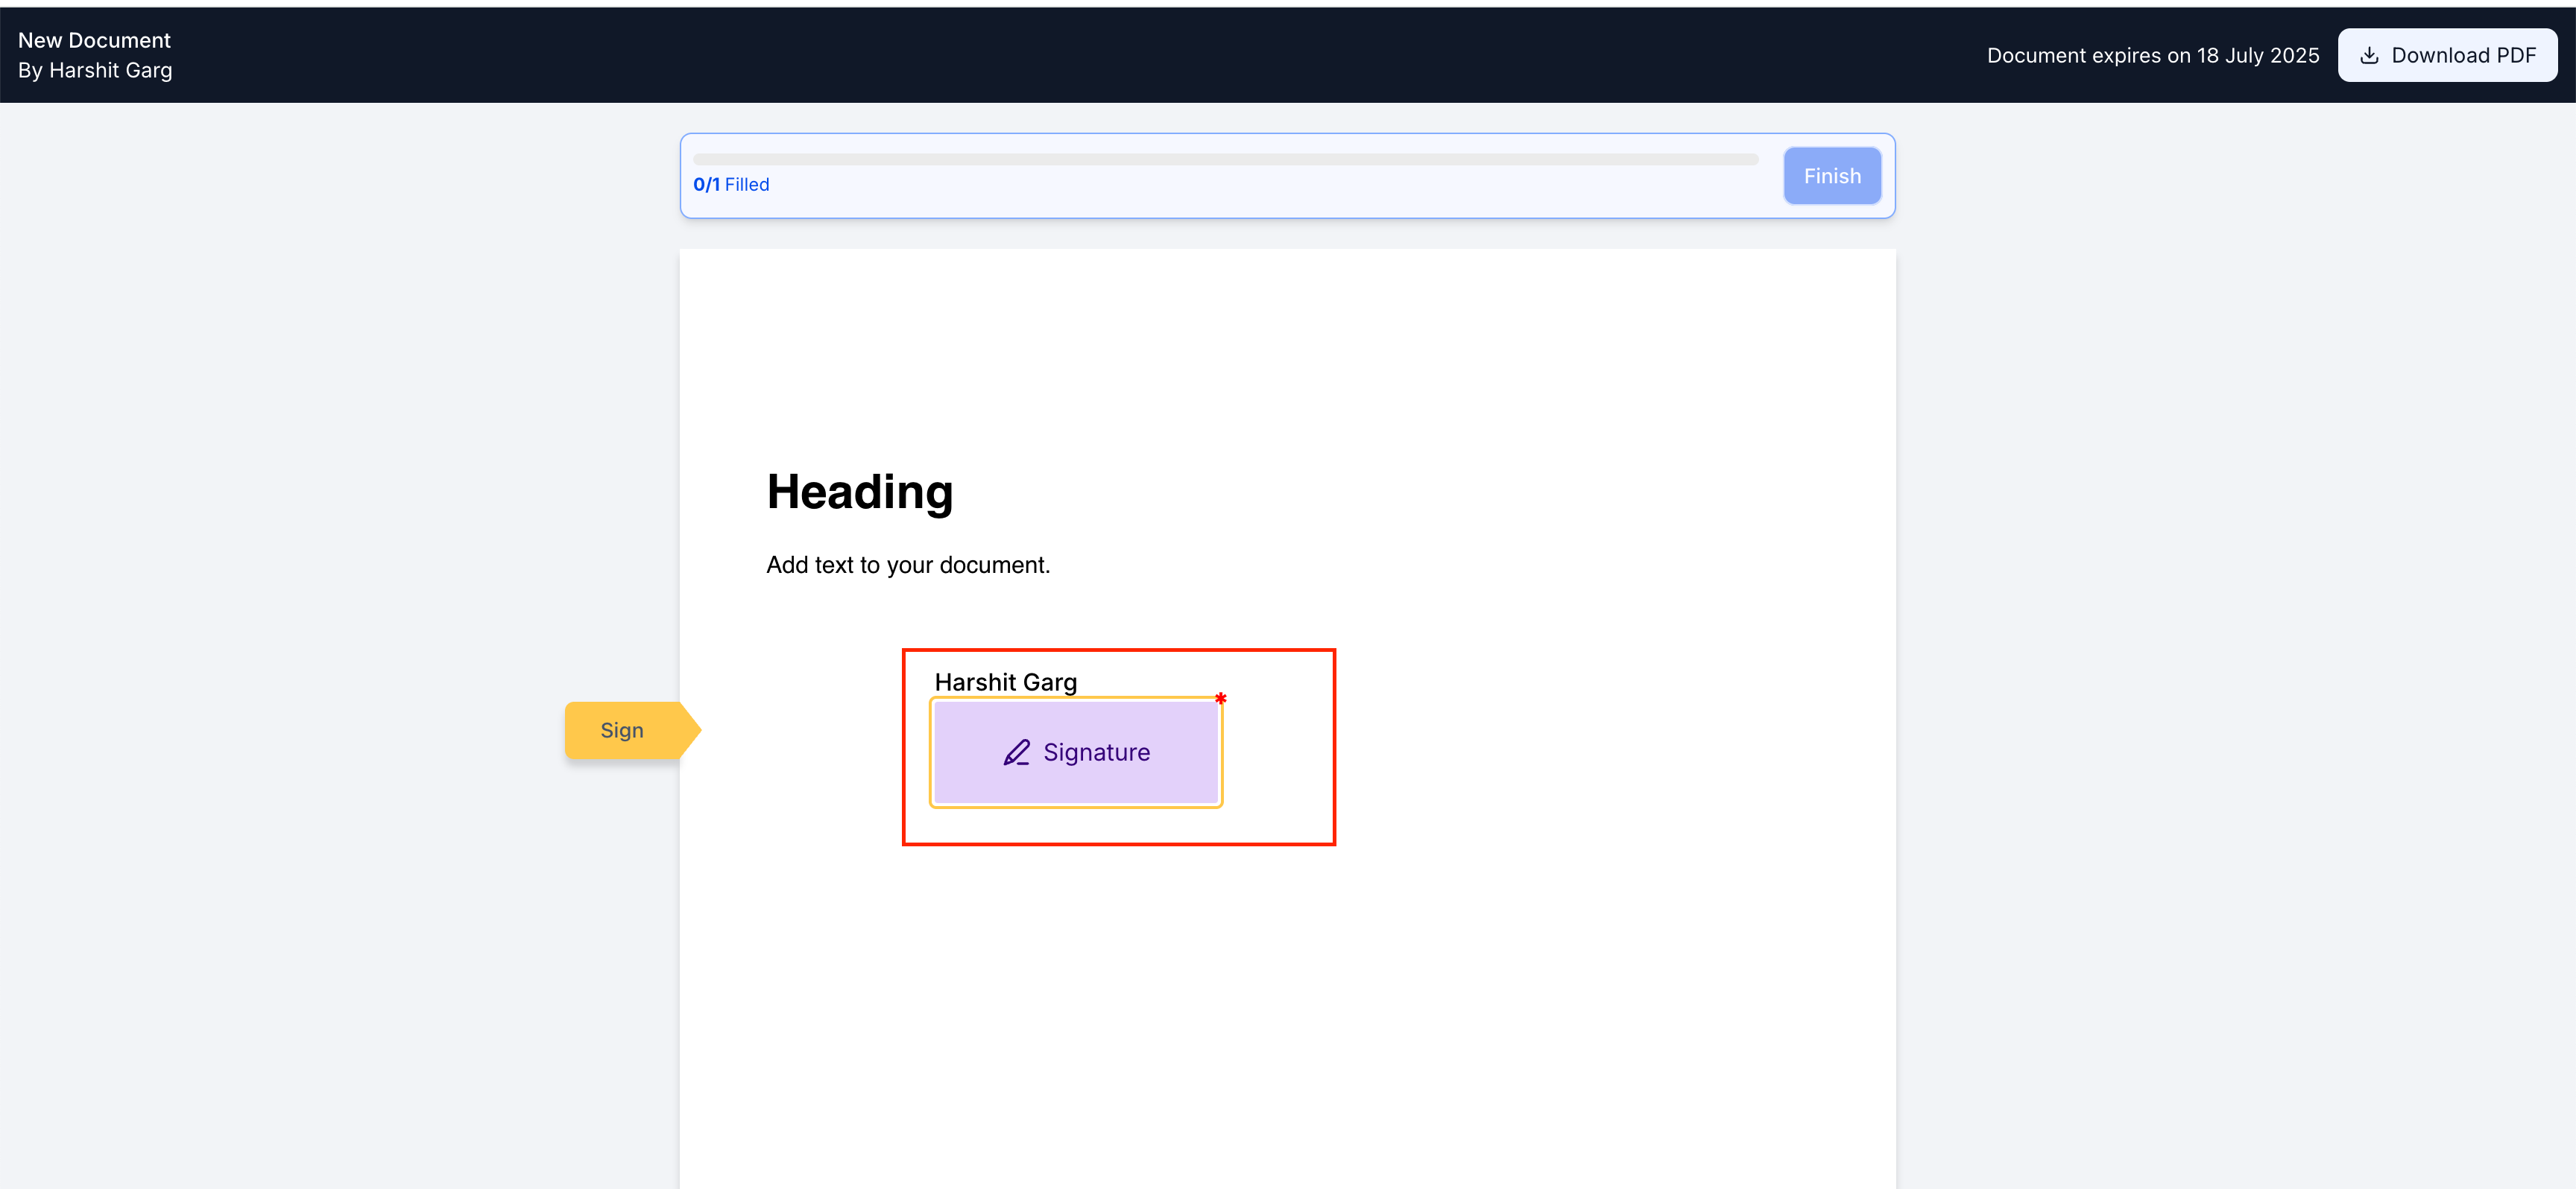
Task: Click the red required asterisk marker
Action: 1220,698
